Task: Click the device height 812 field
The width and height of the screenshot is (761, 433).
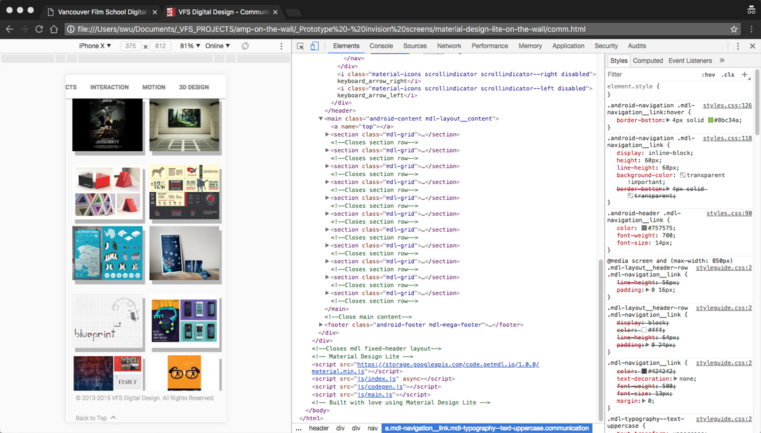Action: click(x=160, y=46)
